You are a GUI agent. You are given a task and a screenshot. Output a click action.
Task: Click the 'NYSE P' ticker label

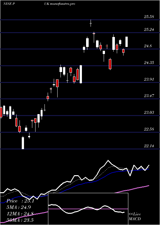9,4
